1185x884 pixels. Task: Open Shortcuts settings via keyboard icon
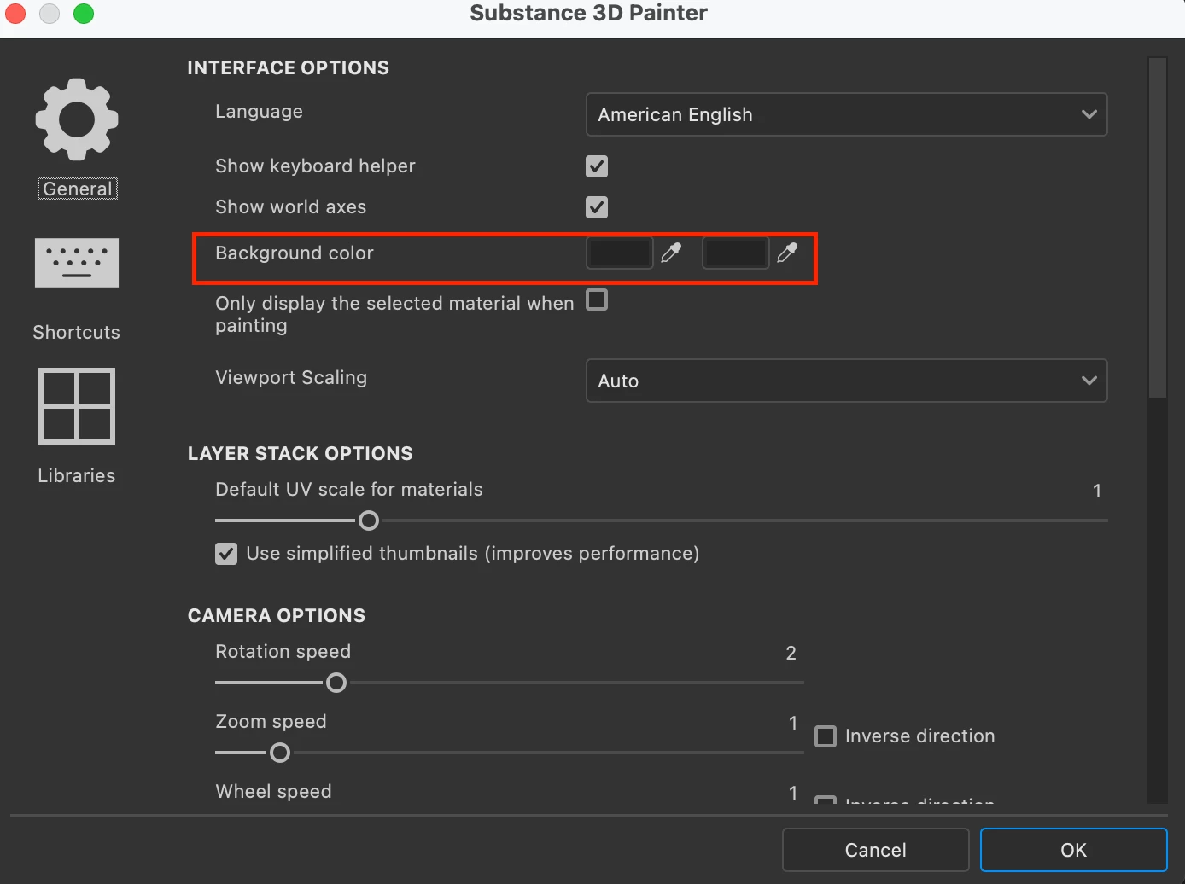pyautogui.click(x=77, y=263)
